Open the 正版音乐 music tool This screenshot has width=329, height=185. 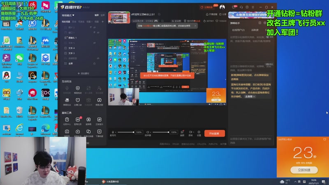(x=99, y=121)
